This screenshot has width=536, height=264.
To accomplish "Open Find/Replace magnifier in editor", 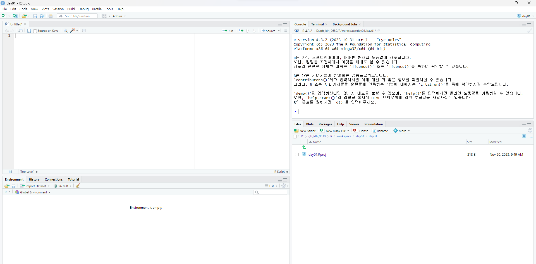I will [66, 31].
